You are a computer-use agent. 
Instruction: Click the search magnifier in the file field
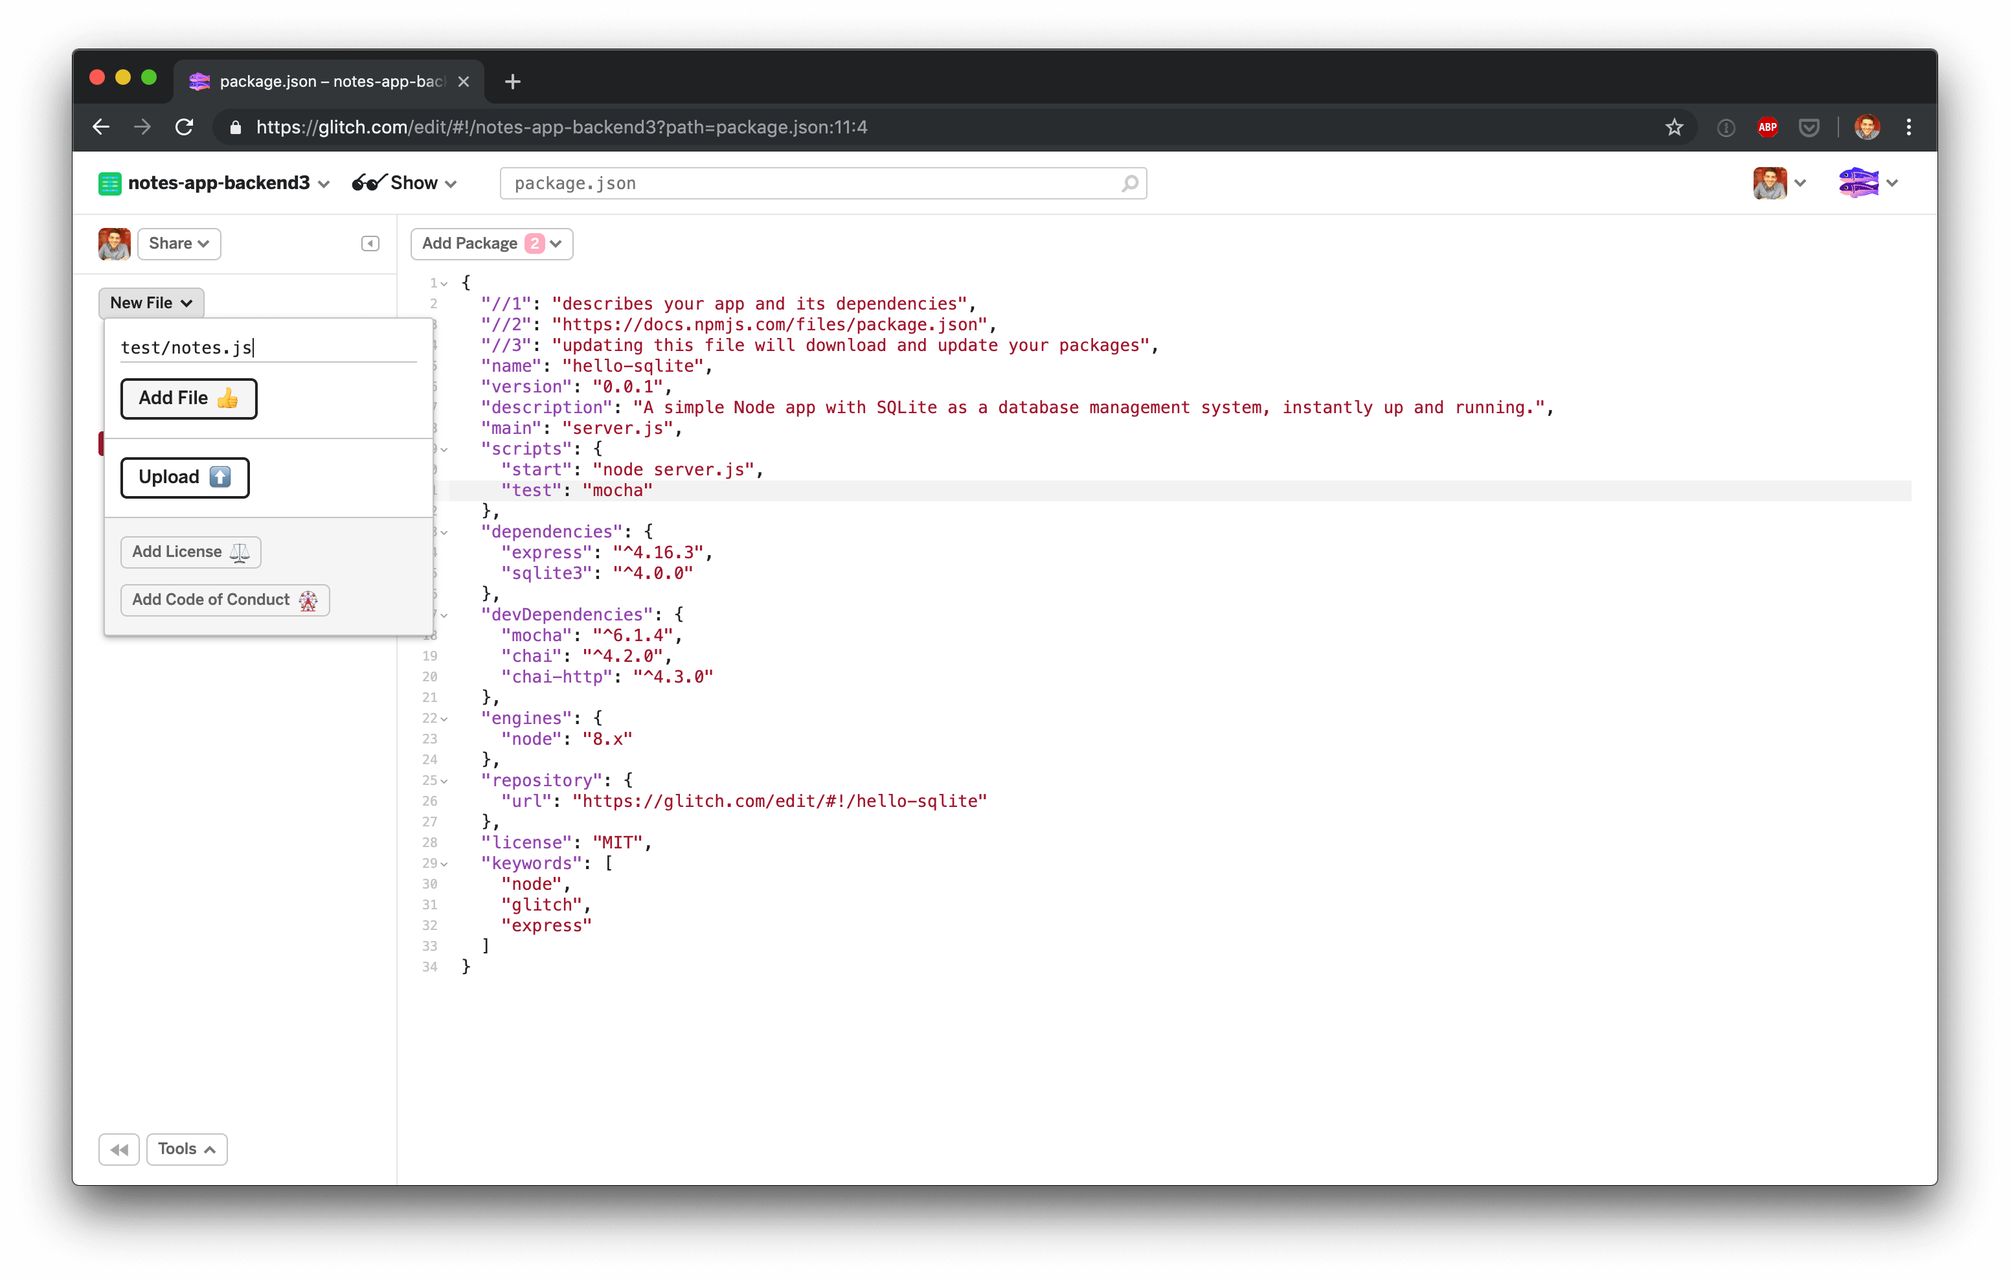point(1129,183)
